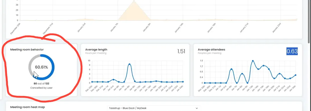Click the 10 y-axis label on Average length chart
The image size is (311, 111).
click(89, 61)
